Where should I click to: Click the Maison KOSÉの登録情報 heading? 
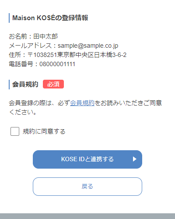[x=50, y=18]
